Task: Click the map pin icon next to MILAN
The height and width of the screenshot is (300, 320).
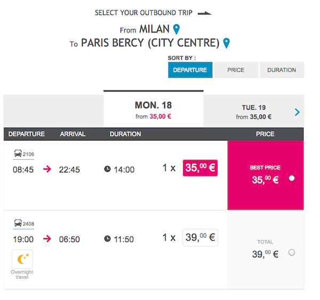Action: (x=177, y=29)
